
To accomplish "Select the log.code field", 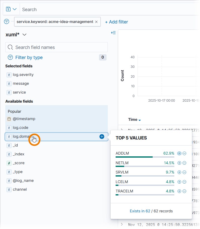I will (20, 128).
